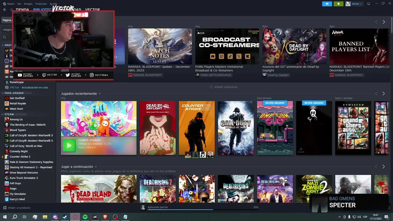This screenshot has height=221, width=393.
Task: Switch to Big Picture mode monitor icon
Action: click(369, 4)
